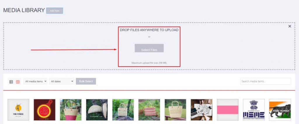Image resolution: width=299 pixels, height=124 pixels.
Task: Select the woven hand fan thumbnail
Action: (97, 110)
